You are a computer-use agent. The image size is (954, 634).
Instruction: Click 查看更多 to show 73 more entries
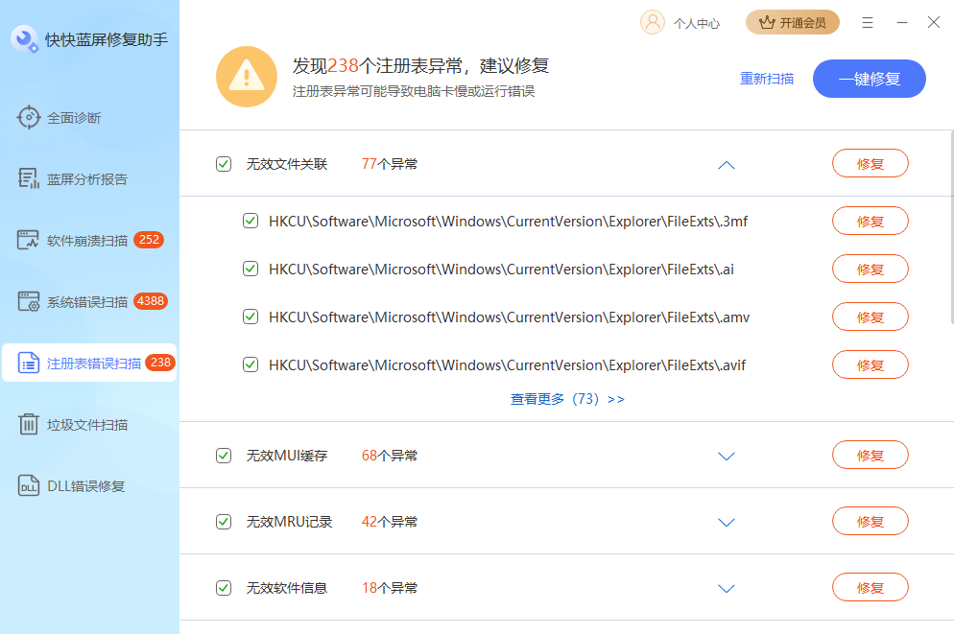pyautogui.click(x=568, y=399)
